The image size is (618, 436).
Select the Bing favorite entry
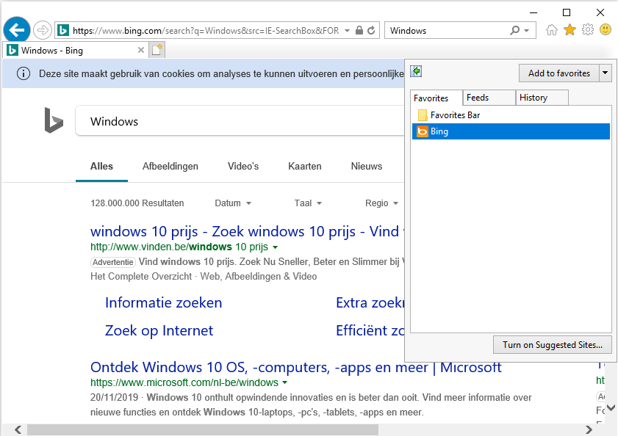[x=511, y=131]
